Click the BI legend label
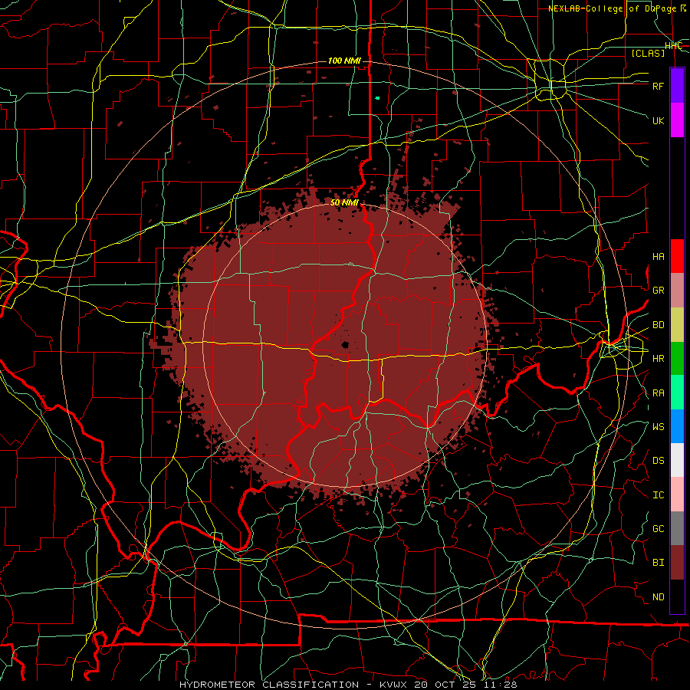 click(x=659, y=563)
